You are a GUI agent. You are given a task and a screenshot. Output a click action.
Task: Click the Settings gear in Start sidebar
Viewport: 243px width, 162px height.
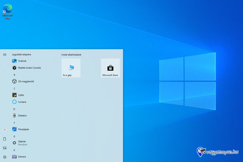[5, 157]
